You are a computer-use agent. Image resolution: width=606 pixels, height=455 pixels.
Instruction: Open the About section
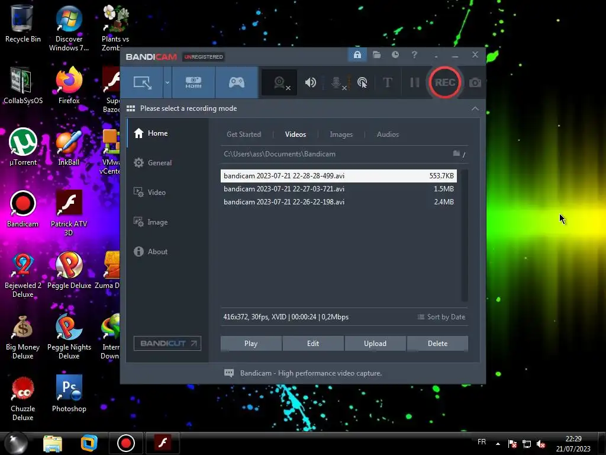(x=167, y=251)
